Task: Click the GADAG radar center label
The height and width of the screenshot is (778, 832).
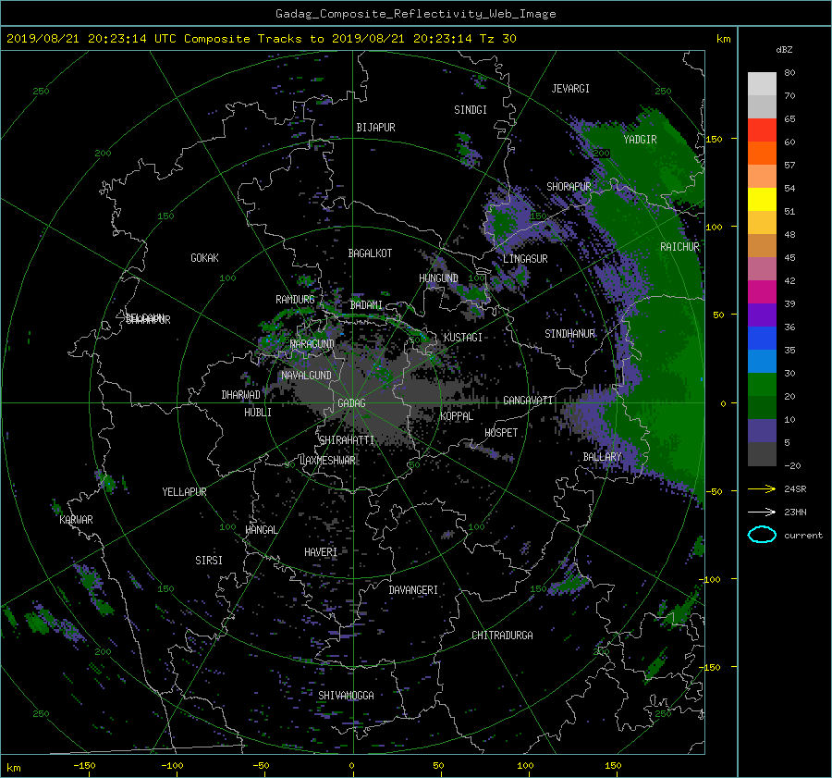Action: [x=352, y=403]
